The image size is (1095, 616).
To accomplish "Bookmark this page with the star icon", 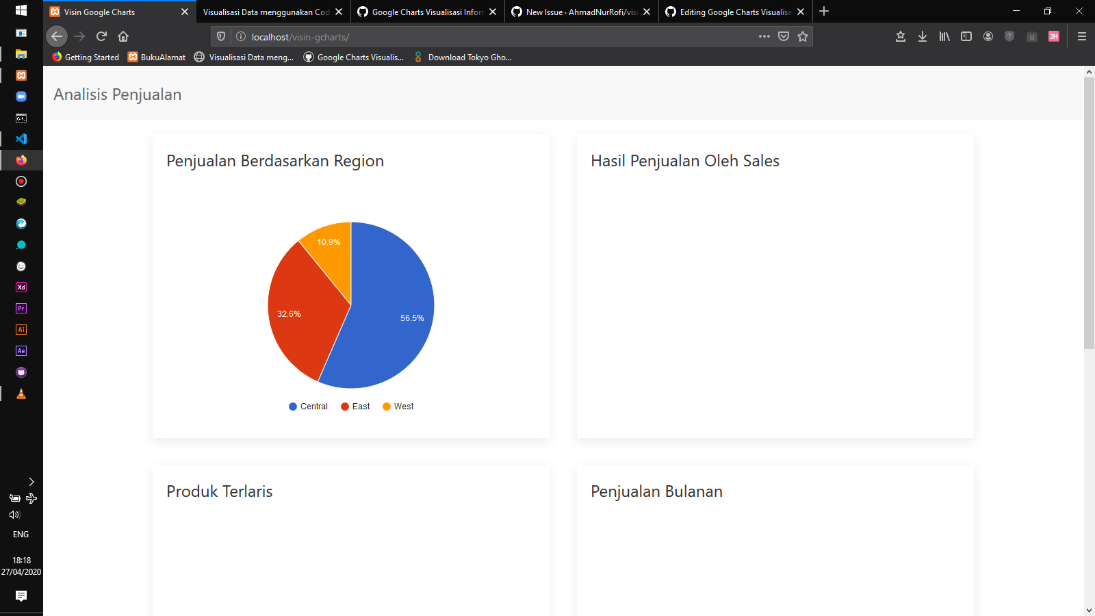I will 803,36.
